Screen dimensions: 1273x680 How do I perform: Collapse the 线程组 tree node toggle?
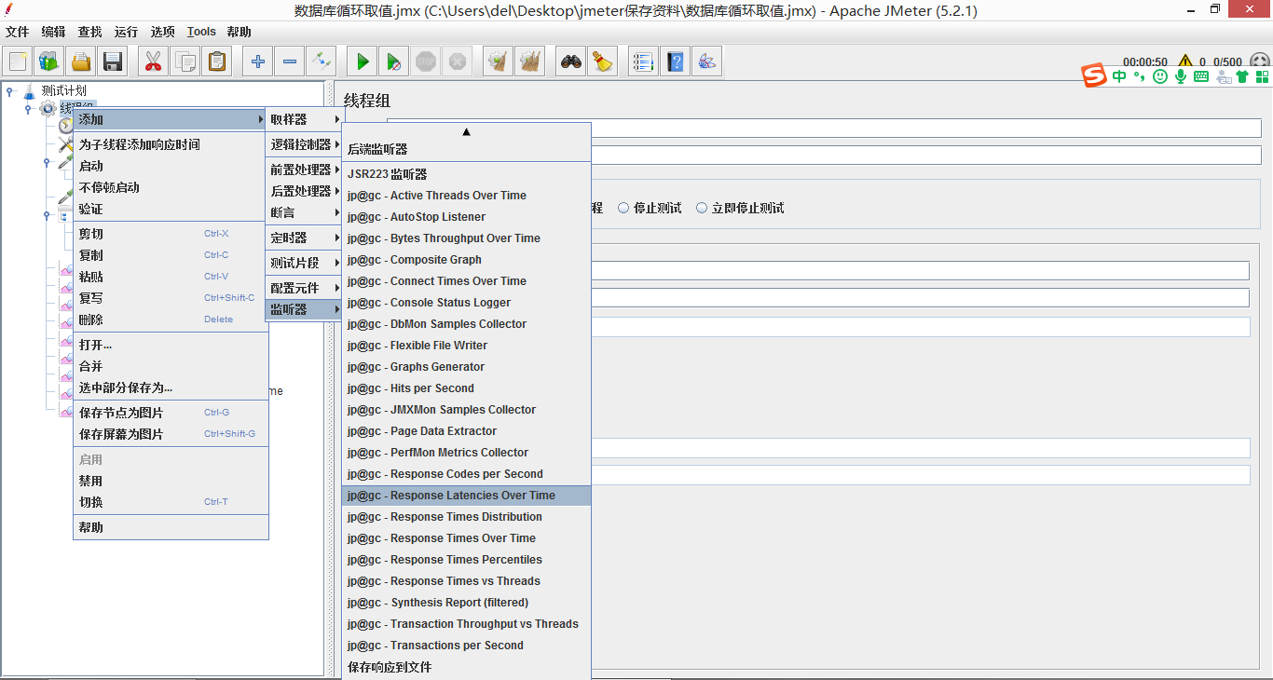point(28,109)
